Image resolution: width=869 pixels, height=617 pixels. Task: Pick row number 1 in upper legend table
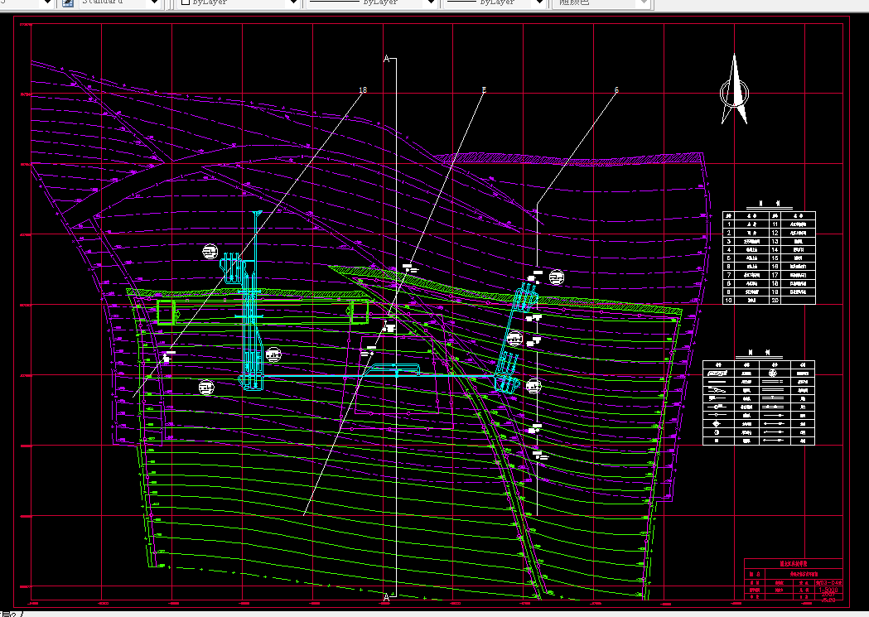tap(729, 224)
